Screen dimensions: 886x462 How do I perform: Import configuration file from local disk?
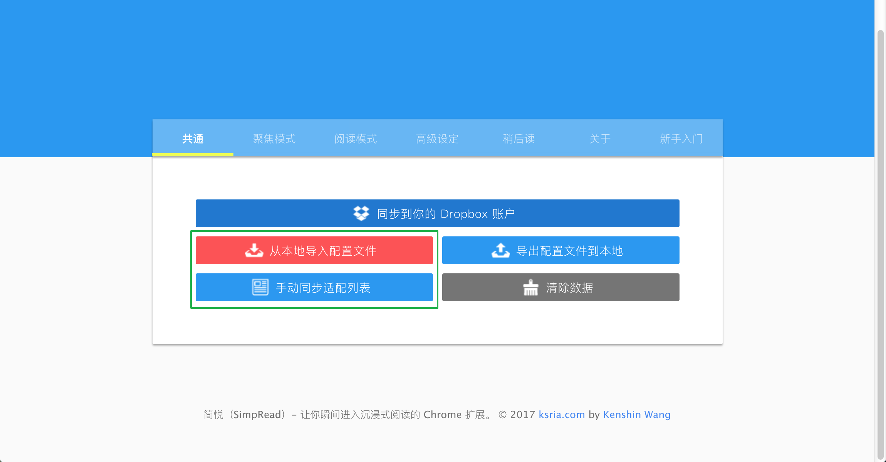[x=314, y=250]
